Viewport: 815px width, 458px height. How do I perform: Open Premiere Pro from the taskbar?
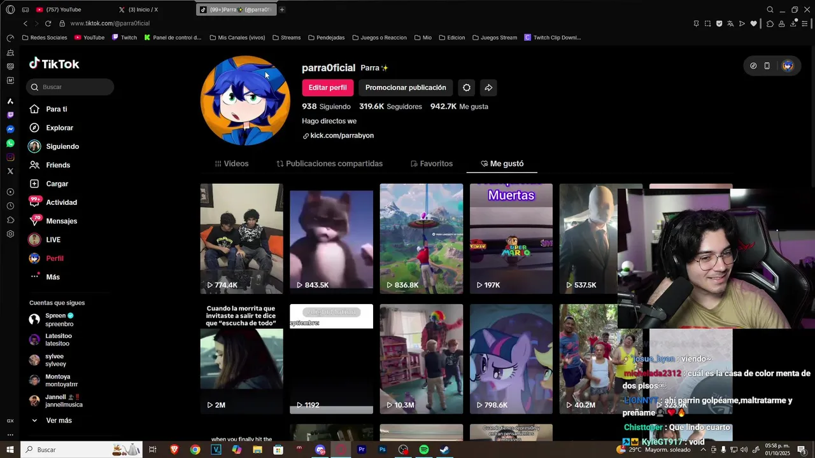[x=362, y=450]
